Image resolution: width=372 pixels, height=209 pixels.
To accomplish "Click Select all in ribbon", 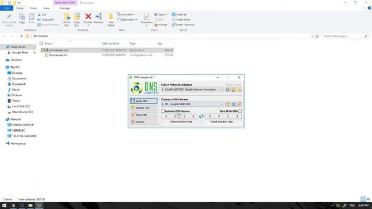I will click(x=179, y=15).
